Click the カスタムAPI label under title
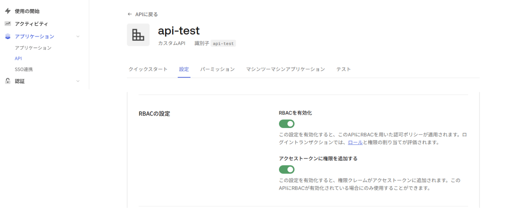The width and height of the screenshot is (516, 218). [x=172, y=43]
